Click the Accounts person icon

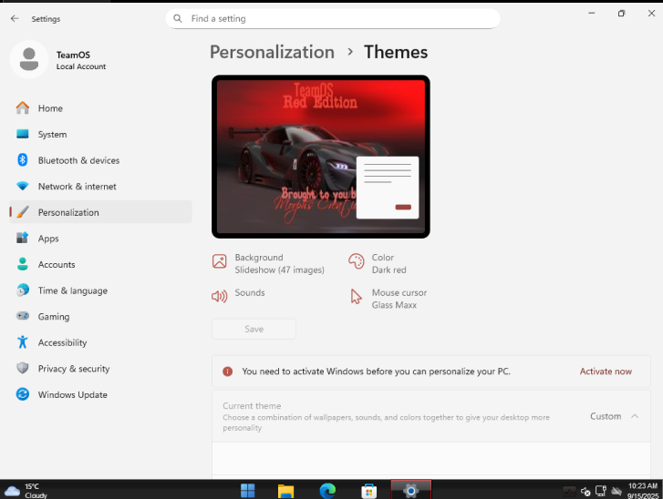pos(23,264)
